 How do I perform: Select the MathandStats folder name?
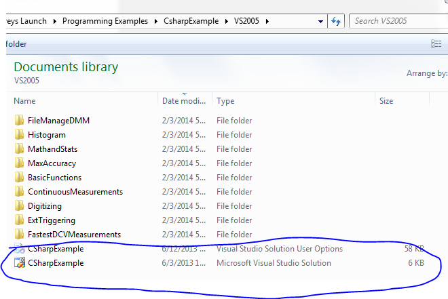coord(52,149)
